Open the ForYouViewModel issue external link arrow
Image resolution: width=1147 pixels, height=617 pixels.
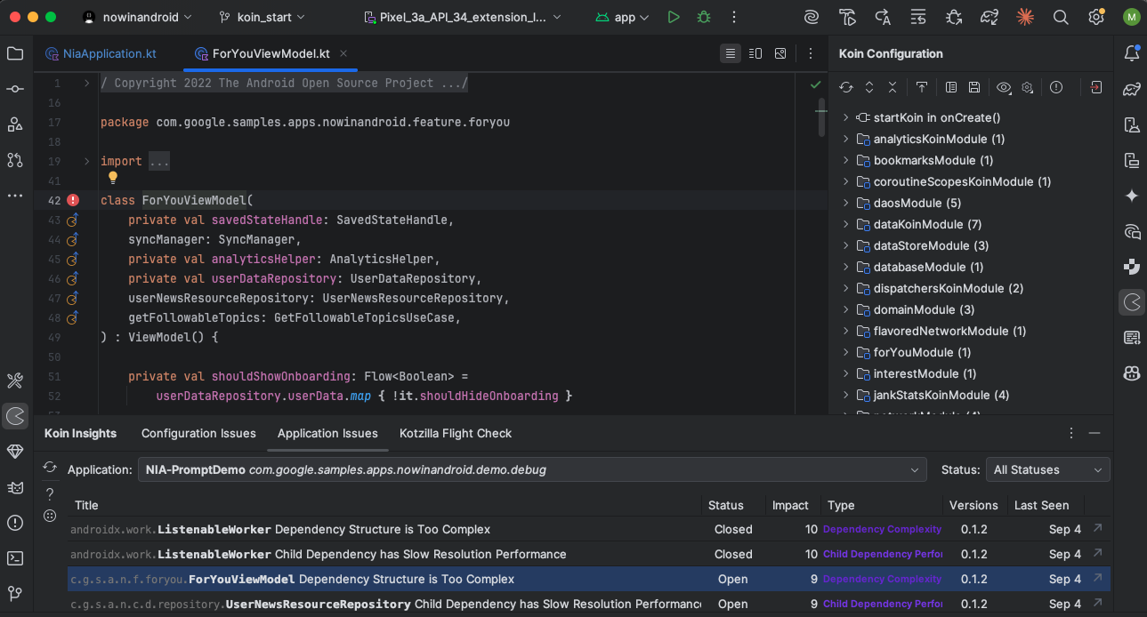click(x=1097, y=579)
